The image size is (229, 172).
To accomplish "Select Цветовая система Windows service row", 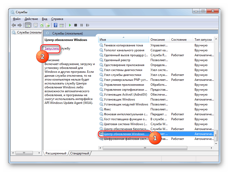I will pyautogui.click(x=156, y=124).
